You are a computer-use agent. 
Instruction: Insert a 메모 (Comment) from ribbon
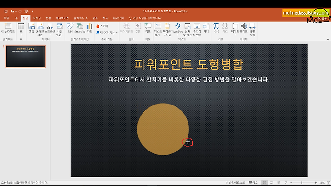148,29
